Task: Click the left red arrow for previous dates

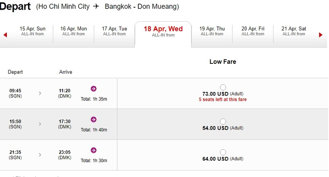Action: coord(5,35)
